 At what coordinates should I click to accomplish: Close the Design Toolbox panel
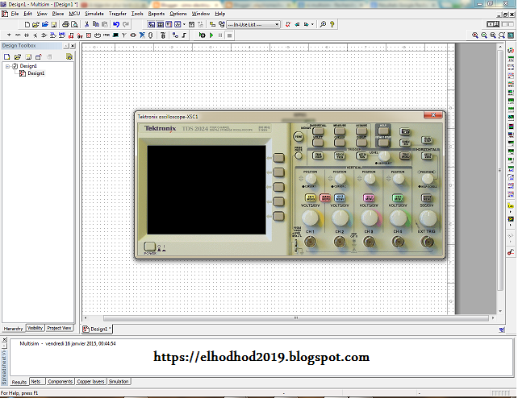pos(73,46)
